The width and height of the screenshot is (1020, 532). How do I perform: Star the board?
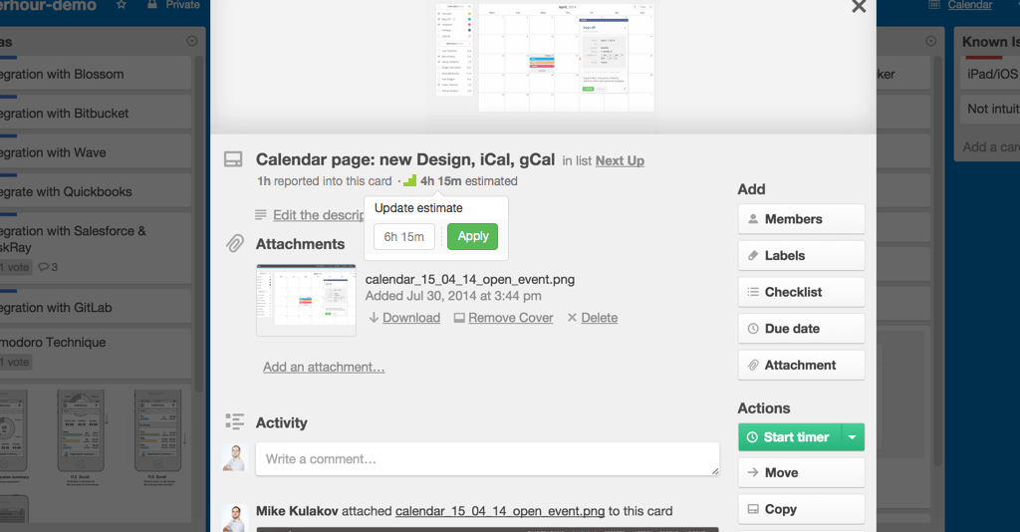click(x=121, y=5)
